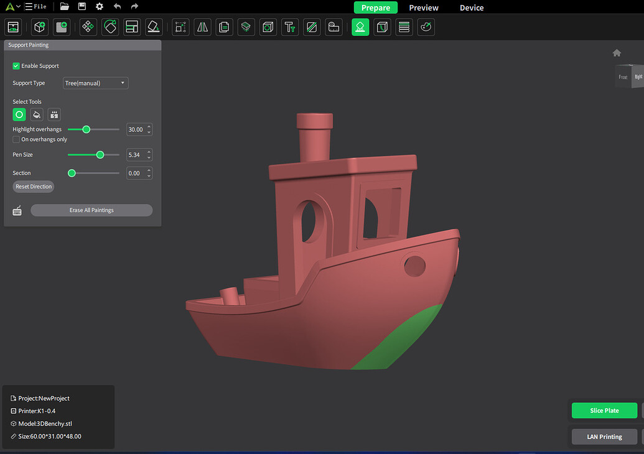Viewport: 644px width, 454px height.
Task: Click the Slice Plate button
Action: [x=604, y=410]
